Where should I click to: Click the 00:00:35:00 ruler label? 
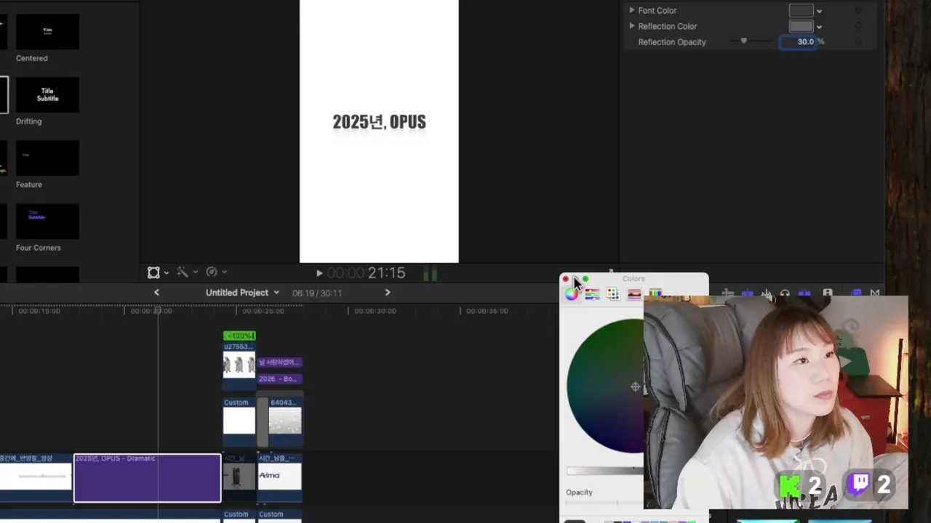pyautogui.click(x=487, y=311)
